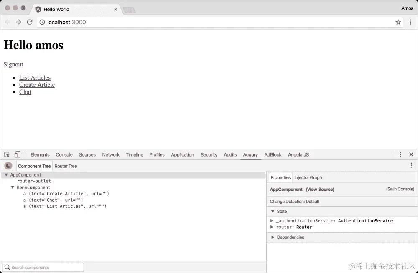The width and height of the screenshot is (418, 273).
Task: Select the Properties tab
Action: (280, 177)
